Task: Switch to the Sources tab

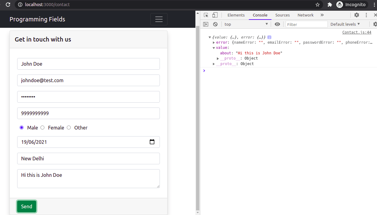Action: (282, 15)
